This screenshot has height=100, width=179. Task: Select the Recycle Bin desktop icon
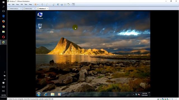coord(40,27)
